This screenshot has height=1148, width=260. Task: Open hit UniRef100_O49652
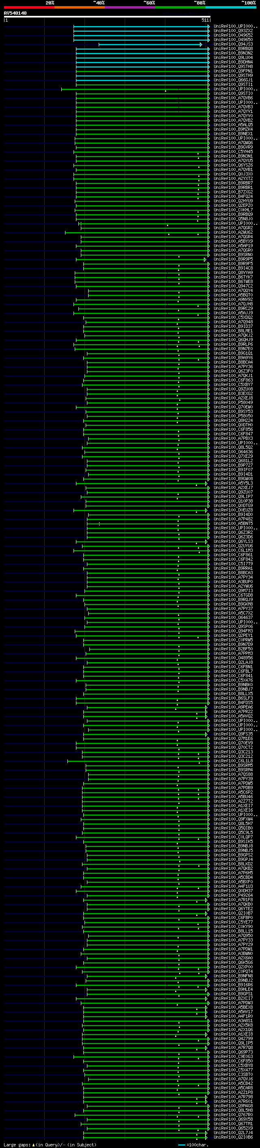(x=233, y=35)
